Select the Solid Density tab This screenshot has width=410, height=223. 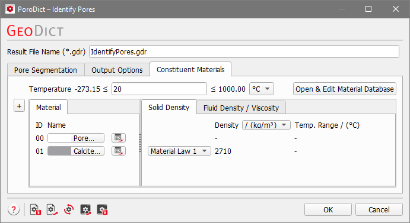coord(169,107)
